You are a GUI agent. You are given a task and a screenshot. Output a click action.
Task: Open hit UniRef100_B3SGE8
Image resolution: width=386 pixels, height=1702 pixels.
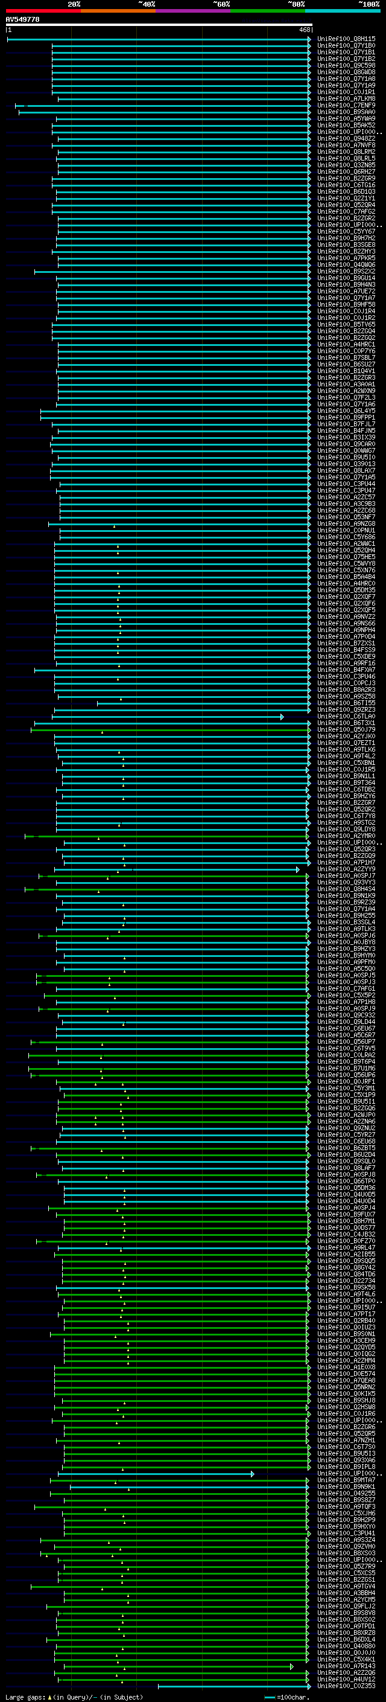[x=346, y=245]
